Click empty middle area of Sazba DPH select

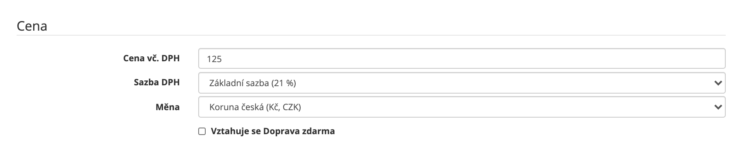click(498, 83)
